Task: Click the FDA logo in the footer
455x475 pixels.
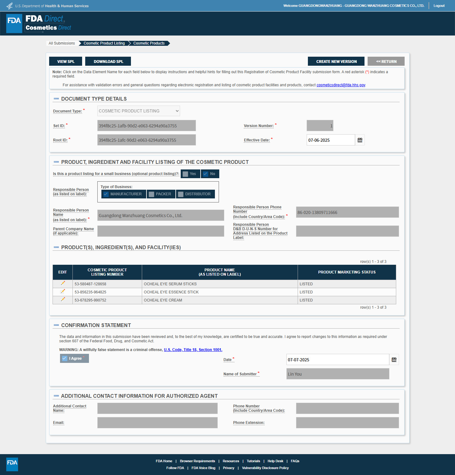Action: pyautogui.click(x=12, y=464)
